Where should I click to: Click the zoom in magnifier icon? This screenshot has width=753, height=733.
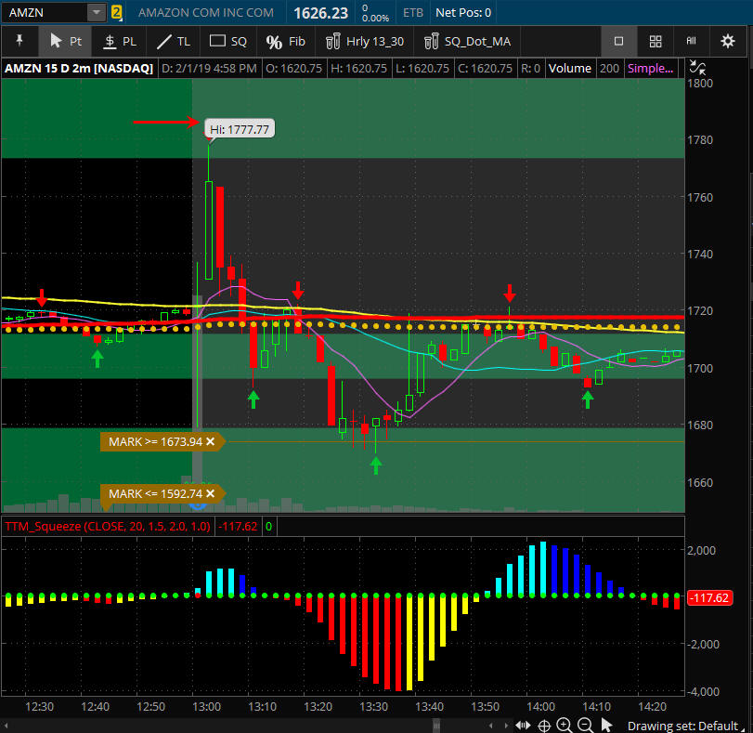pyautogui.click(x=565, y=726)
